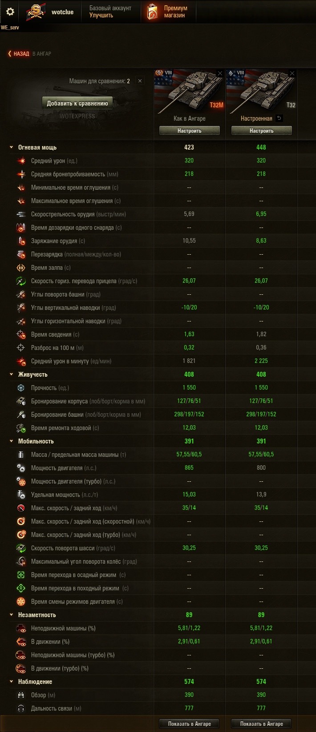Screen dimensions: 316x732
Task: Click the view range (Обзор) icon
Action: click(20, 695)
